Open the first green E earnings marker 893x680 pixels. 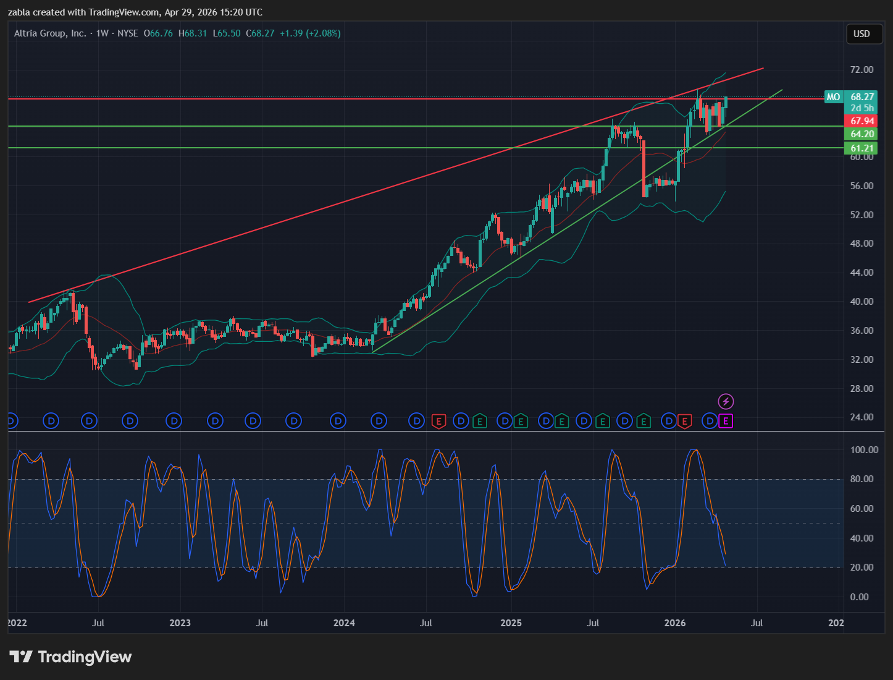point(479,422)
